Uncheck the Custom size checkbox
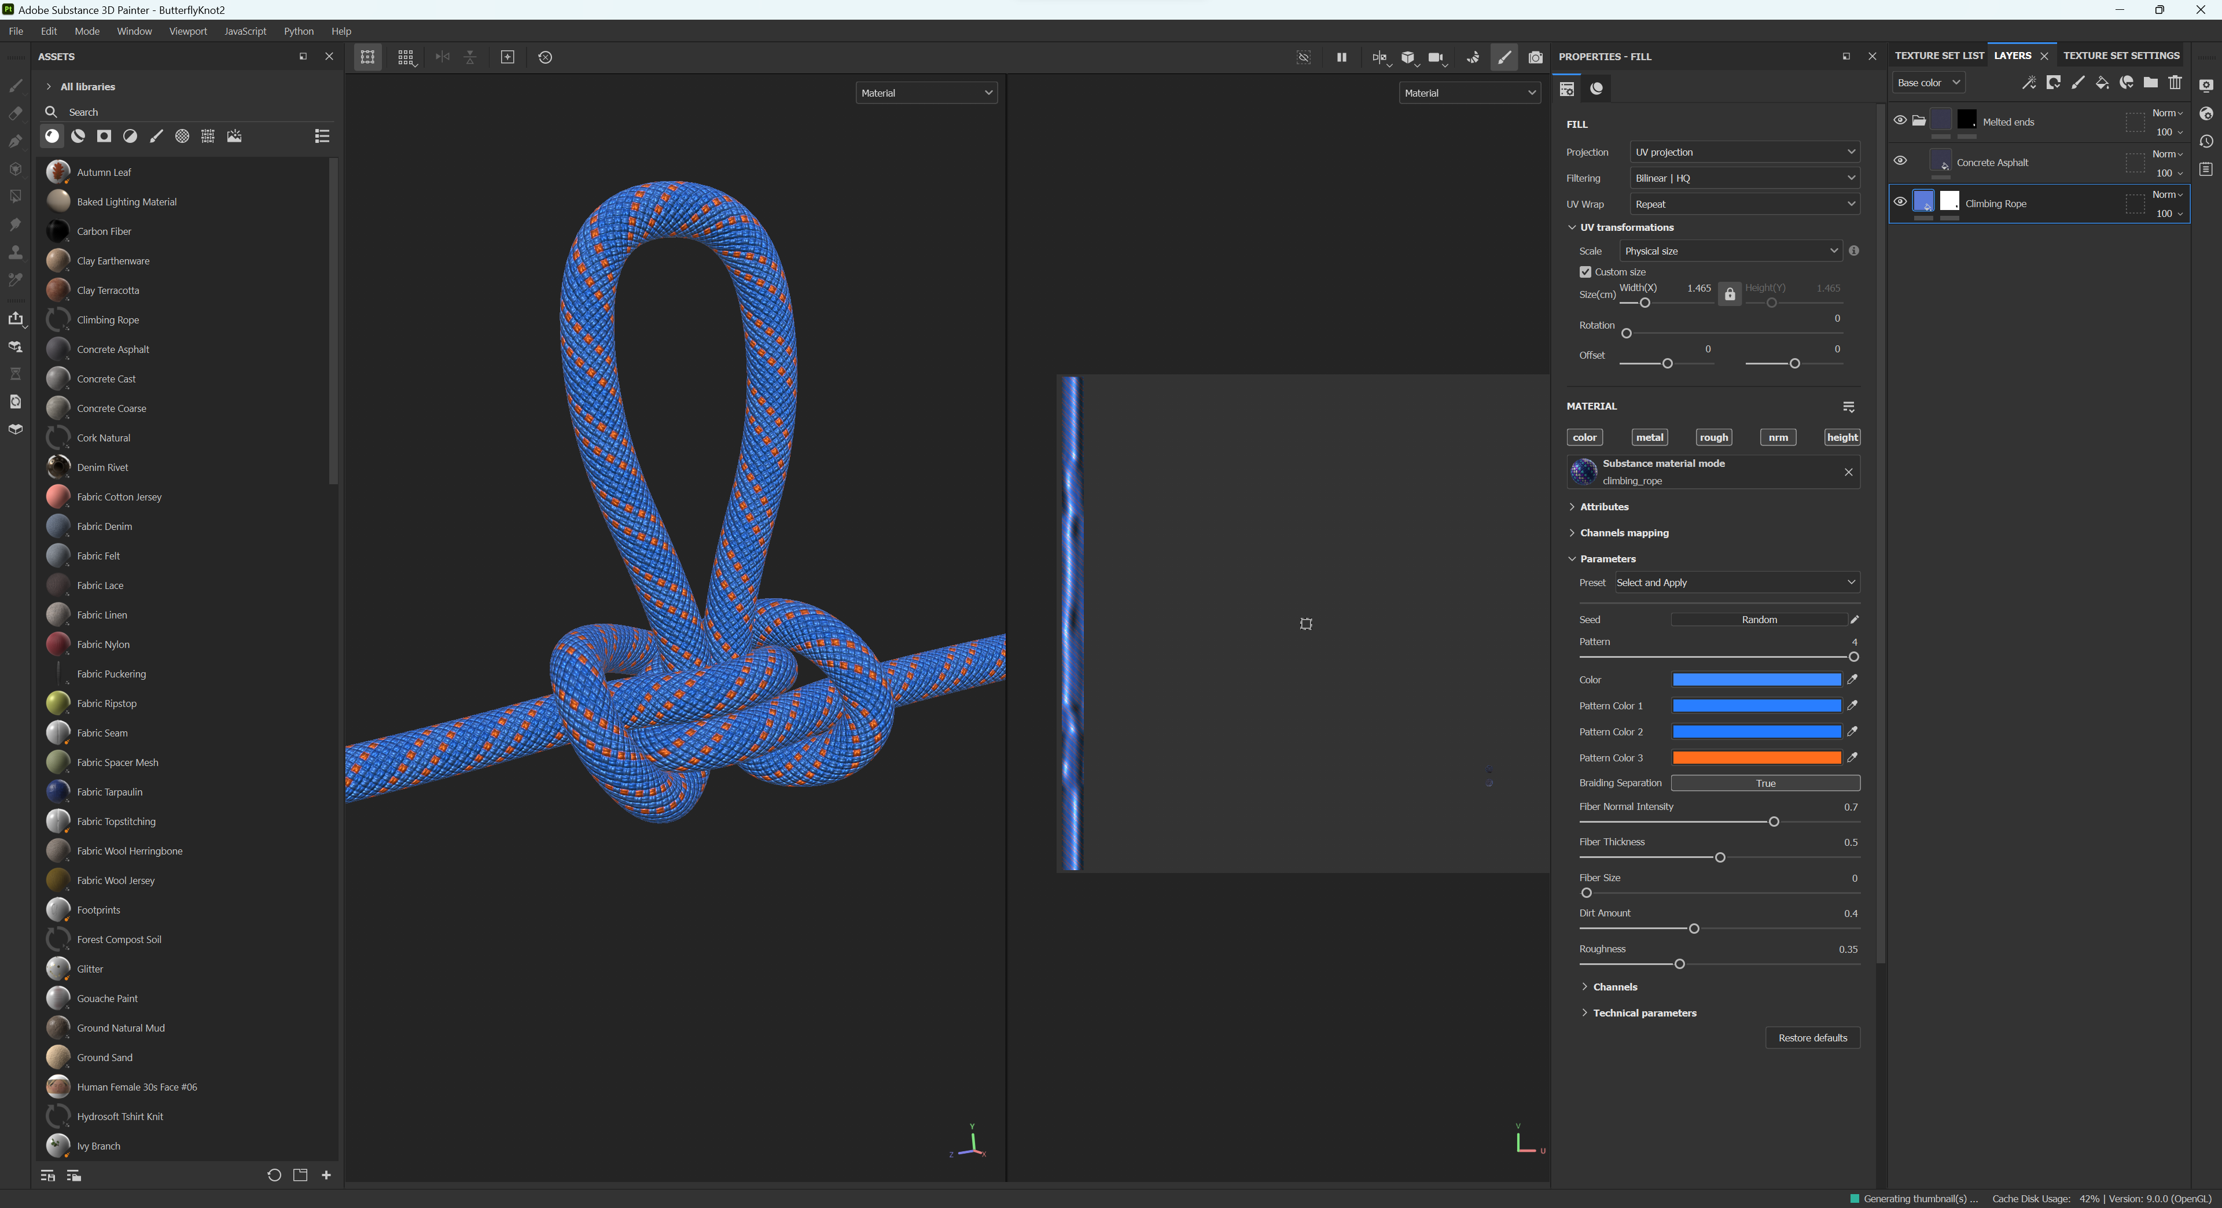The image size is (2222, 1208). pos(1585,271)
